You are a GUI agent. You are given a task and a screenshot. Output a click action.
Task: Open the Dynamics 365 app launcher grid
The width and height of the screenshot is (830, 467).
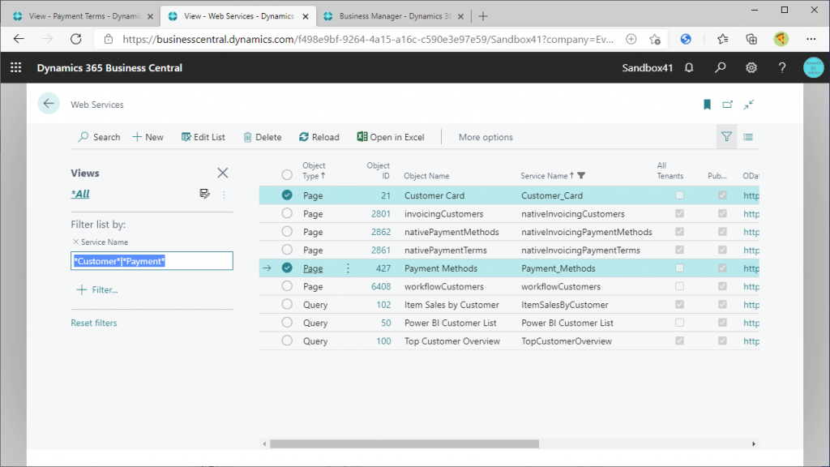coord(16,68)
